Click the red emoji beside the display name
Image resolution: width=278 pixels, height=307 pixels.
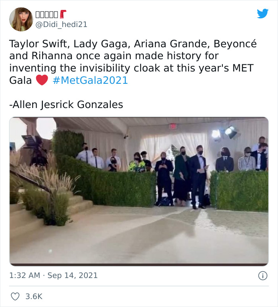(63, 15)
